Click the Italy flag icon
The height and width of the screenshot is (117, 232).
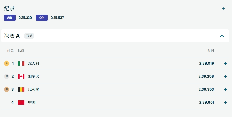click(21, 63)
